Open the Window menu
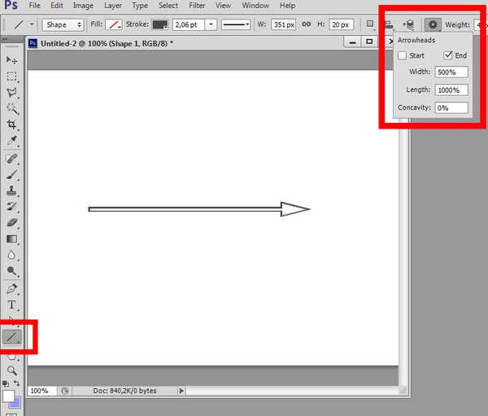 (x=255, y=6)
